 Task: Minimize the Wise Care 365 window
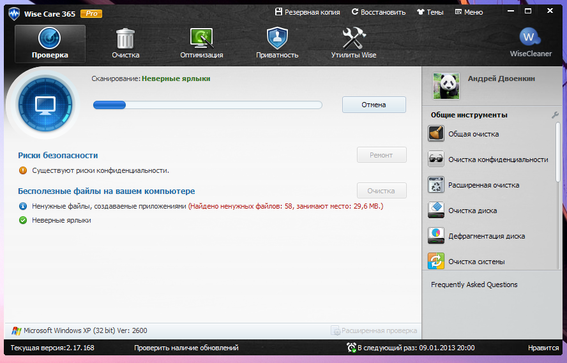click(511, 11)
